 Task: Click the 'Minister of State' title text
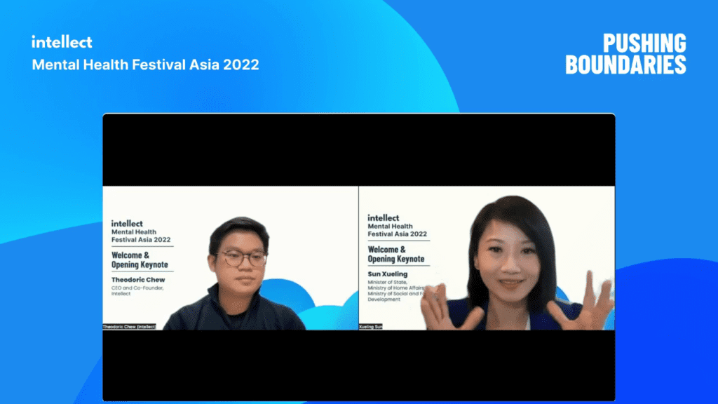[x=387, y=282]
